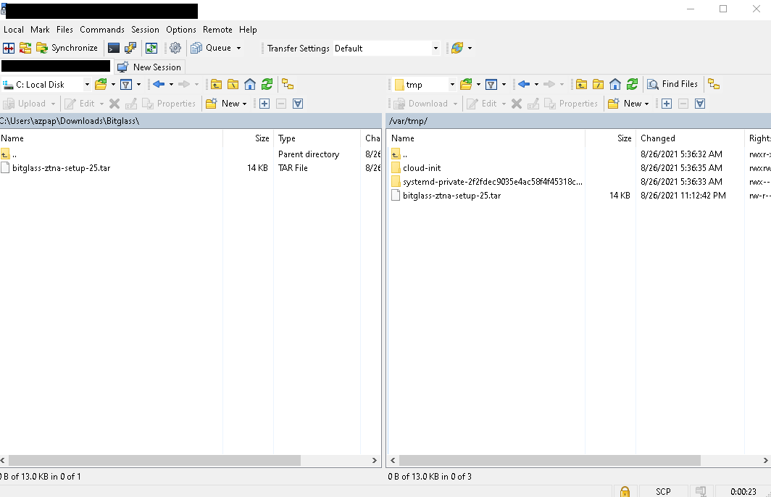
Task: Click remote panel parent directory icon
Action: (x=581, y=85)
